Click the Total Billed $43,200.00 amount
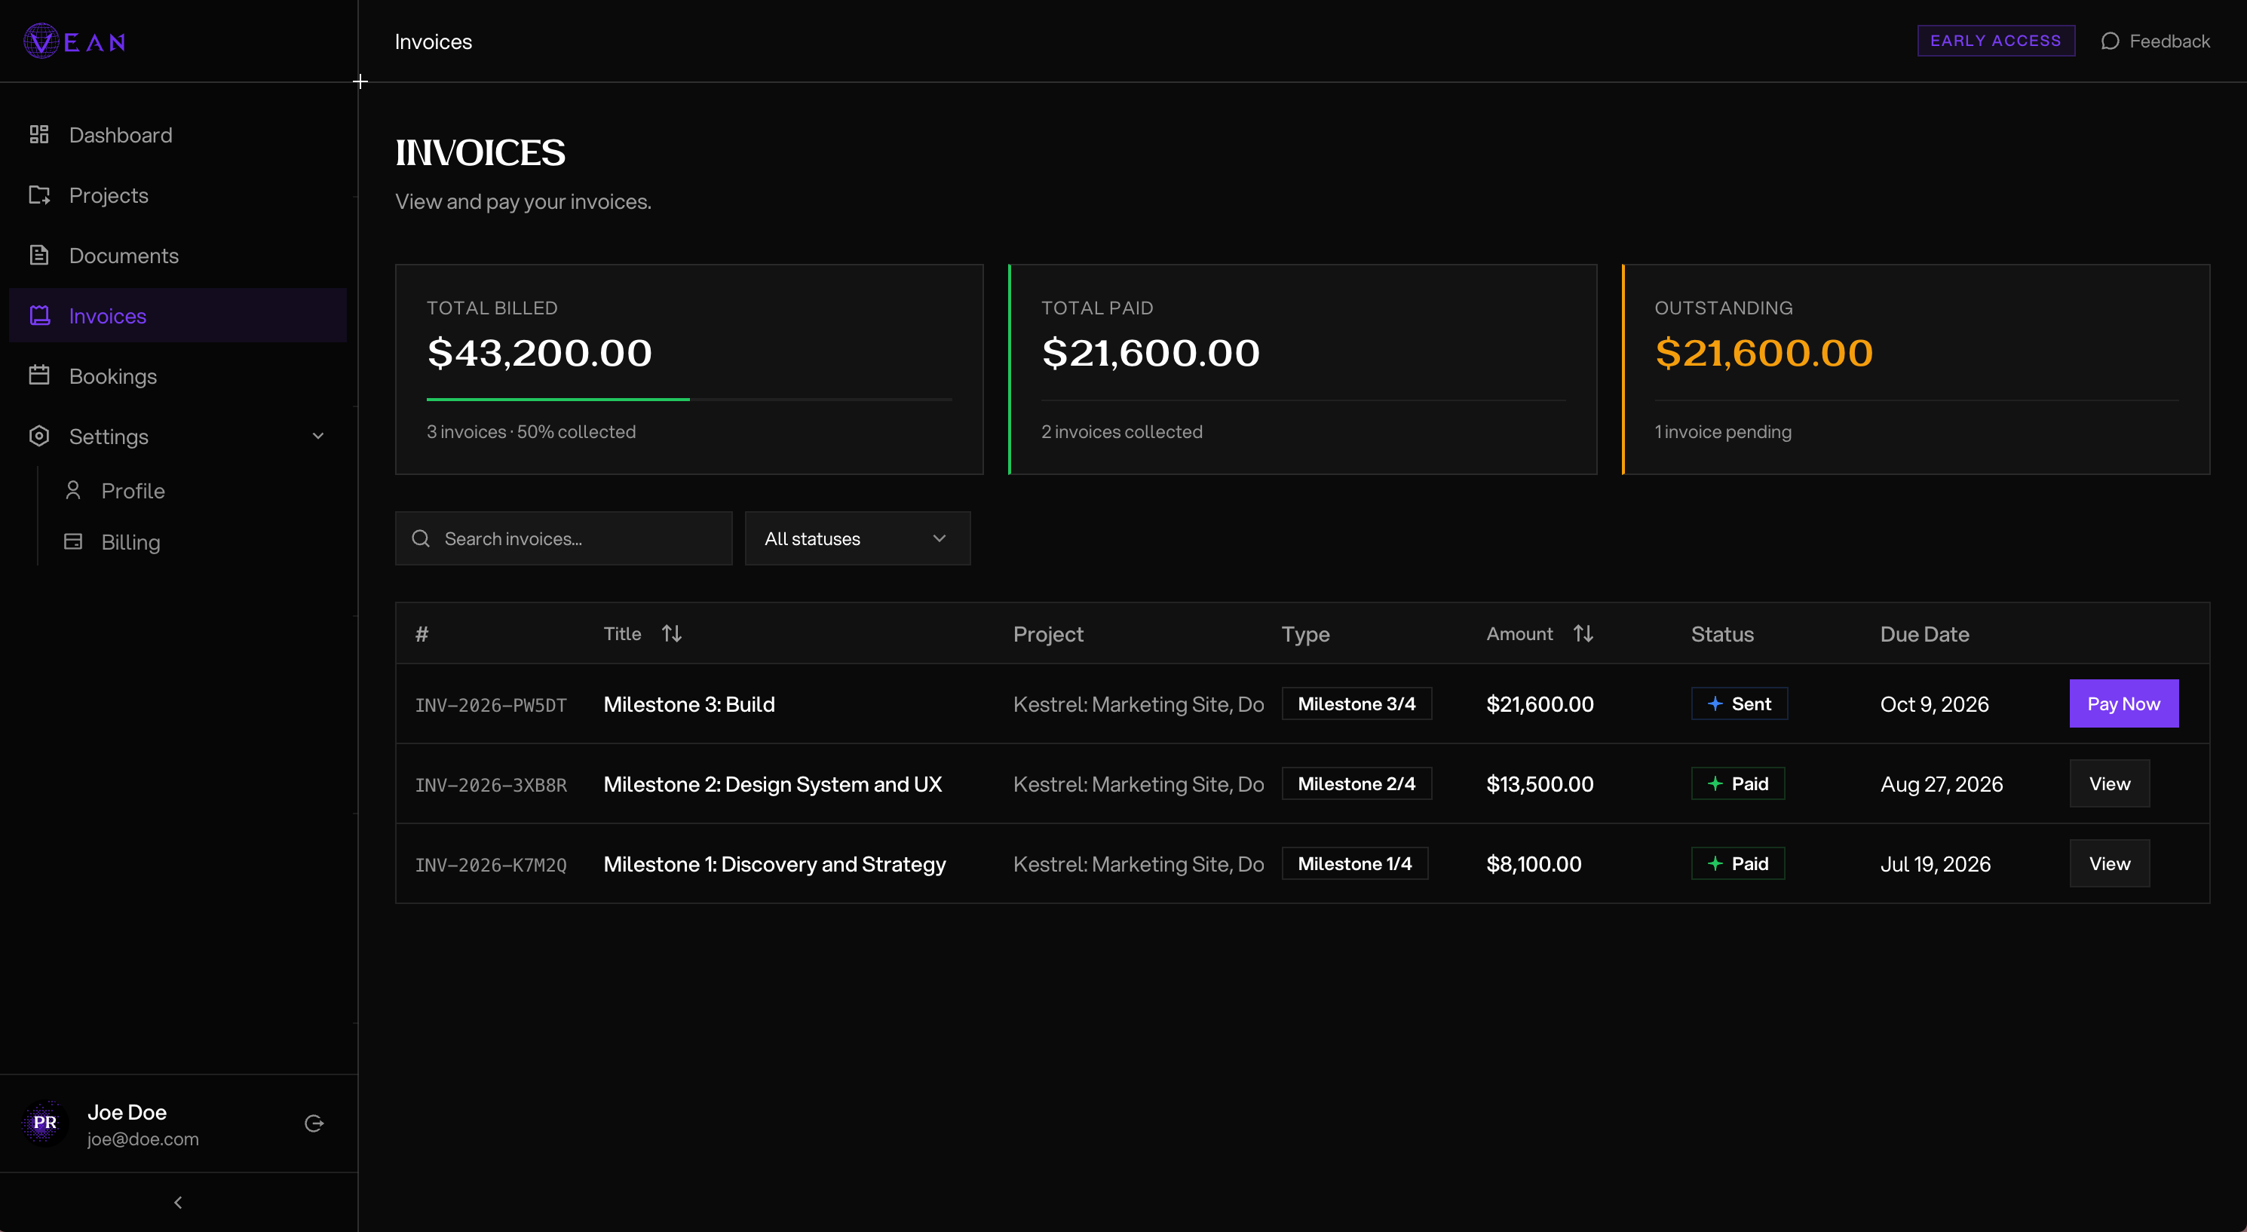The image size is (2247, 1232). click(x=539, y=353)
